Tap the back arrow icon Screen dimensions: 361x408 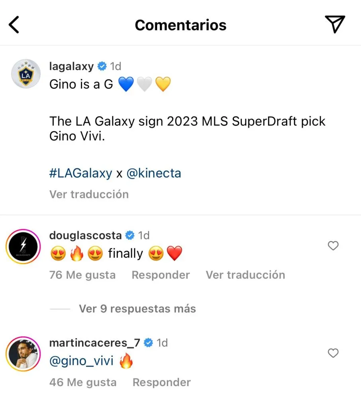(x=14, y=25)
